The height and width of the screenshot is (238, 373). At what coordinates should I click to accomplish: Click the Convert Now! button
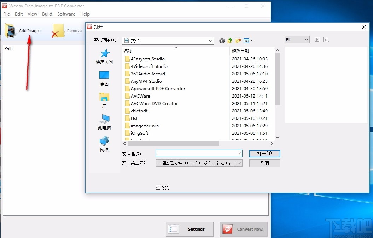pos(244,229)
